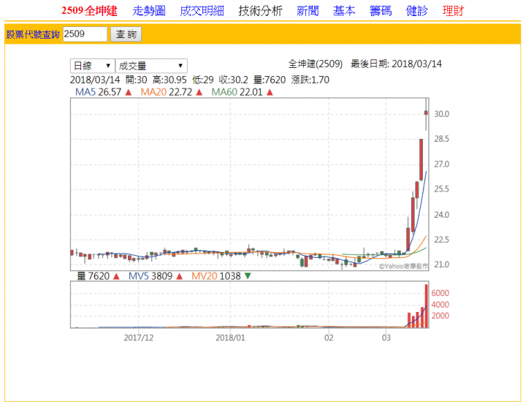Click the red up arrow beside MA5
This screenshot has width=526, height=404.
coord(129,92)
